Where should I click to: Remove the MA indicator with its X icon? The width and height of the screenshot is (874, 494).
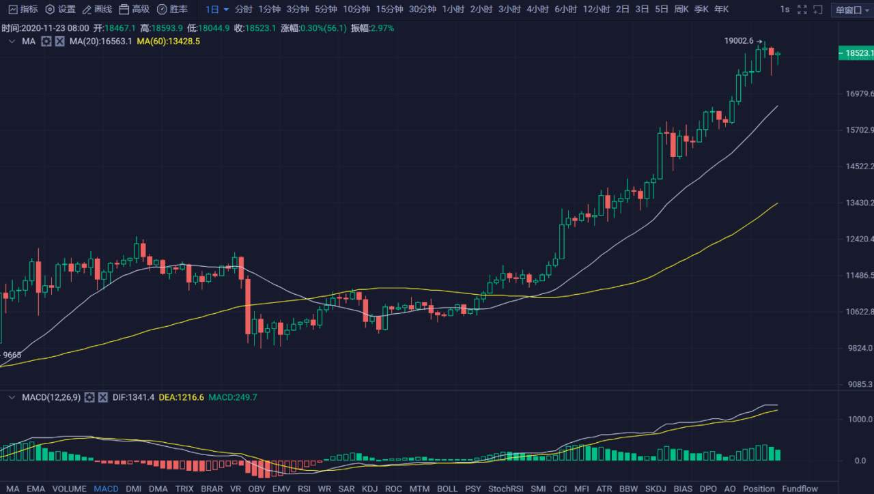[60, 42]
